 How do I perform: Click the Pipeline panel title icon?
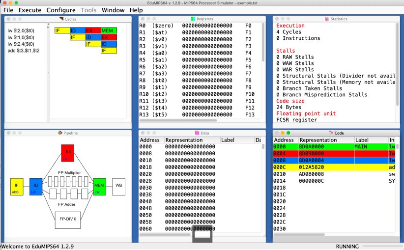(60, 133)
